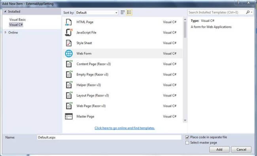
Task: Focus the Search Installed Templates box
Action: pyautogui.click(x=217, y=12)
